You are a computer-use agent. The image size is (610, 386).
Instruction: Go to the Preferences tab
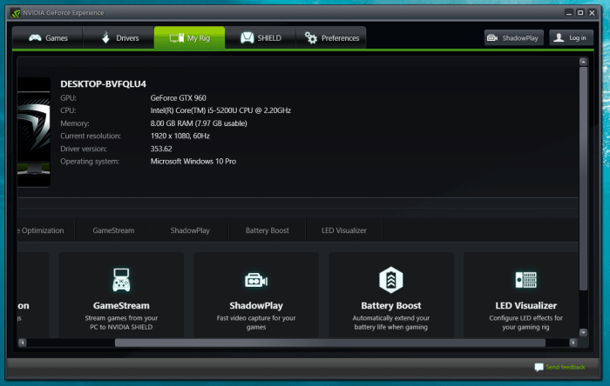(x=331, y=37)
